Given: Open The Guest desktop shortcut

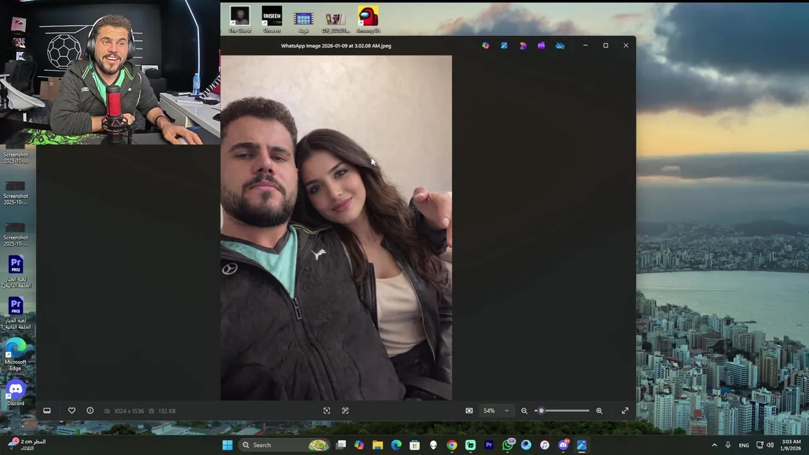Looking at the screenshot, I should click(x=240, y=20).
